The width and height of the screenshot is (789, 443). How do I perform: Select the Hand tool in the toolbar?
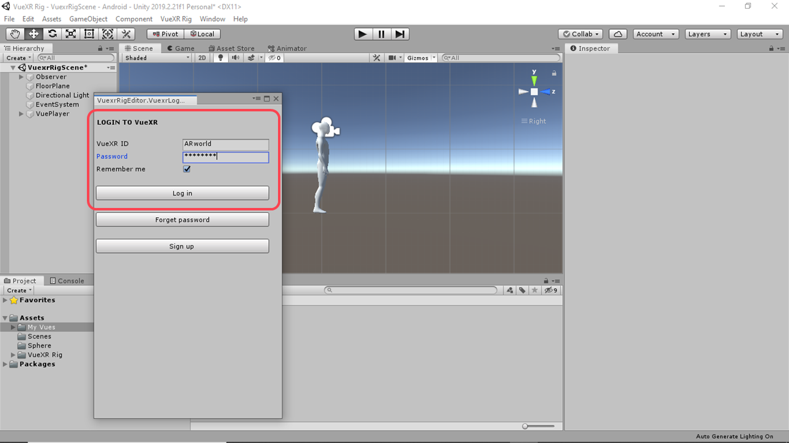[x=15, y=34]
